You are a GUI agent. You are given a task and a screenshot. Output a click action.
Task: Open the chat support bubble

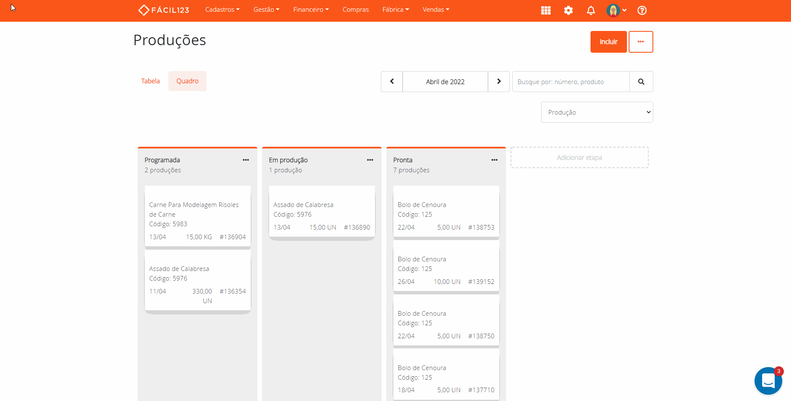[768, 381]
